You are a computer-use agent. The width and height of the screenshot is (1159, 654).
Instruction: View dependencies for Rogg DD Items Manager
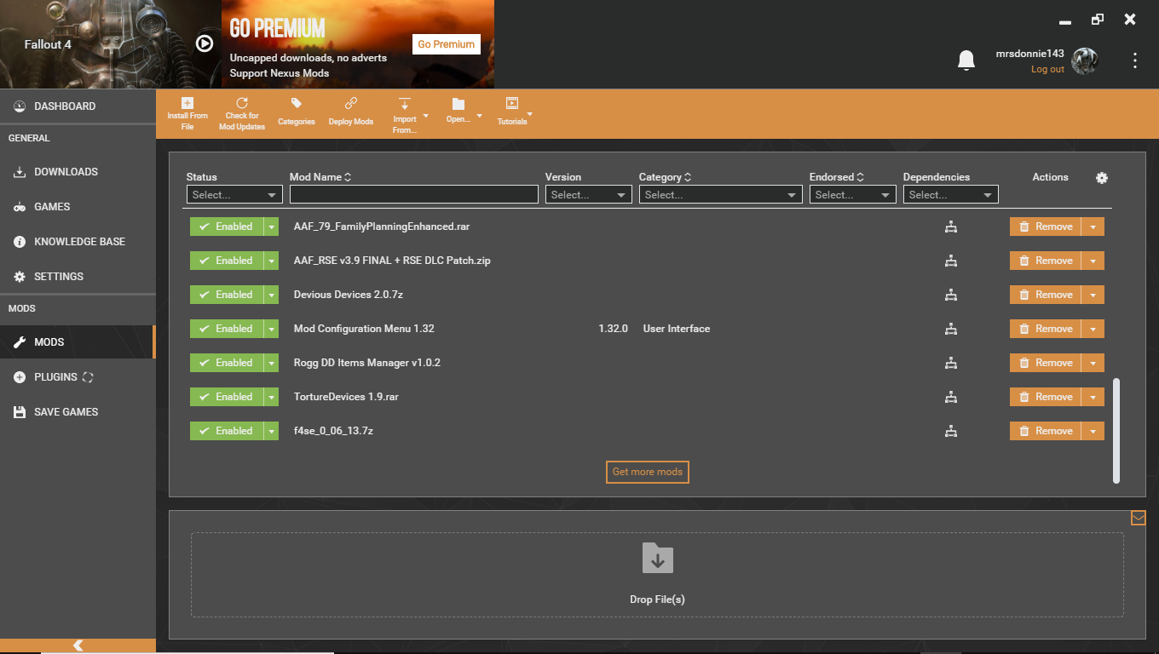(951, 363)
